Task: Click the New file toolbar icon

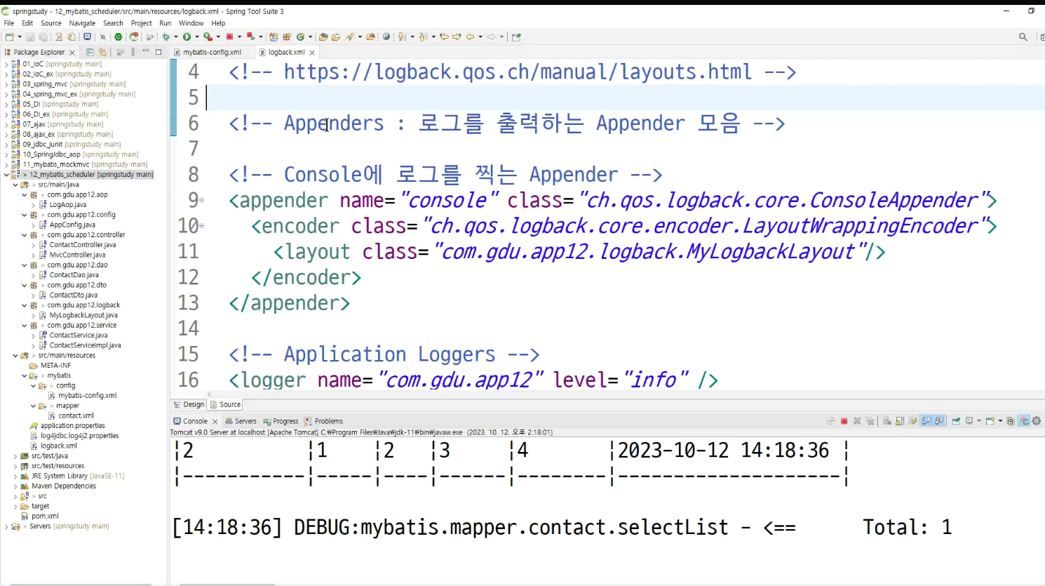Action: pos(9,36)
